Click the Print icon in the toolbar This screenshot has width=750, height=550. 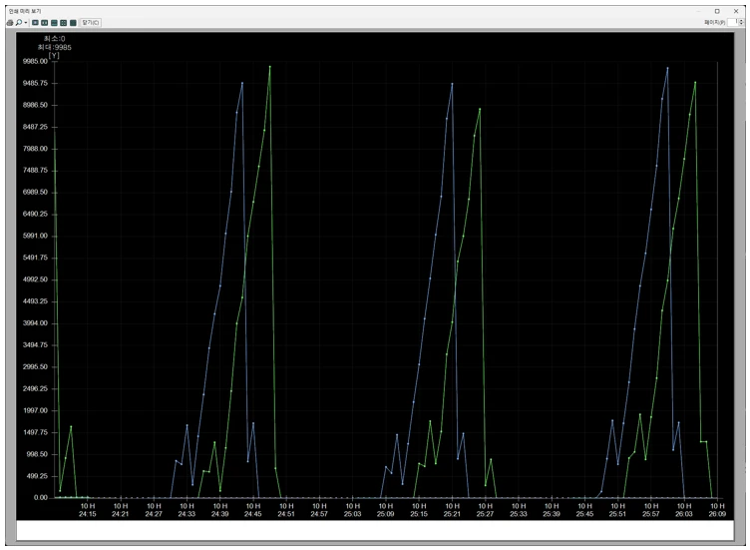point(10,23)
